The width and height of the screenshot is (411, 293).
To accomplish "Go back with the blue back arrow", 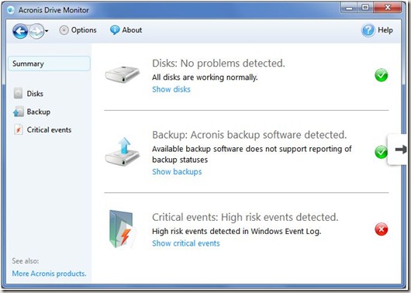I will click(20, 31).
